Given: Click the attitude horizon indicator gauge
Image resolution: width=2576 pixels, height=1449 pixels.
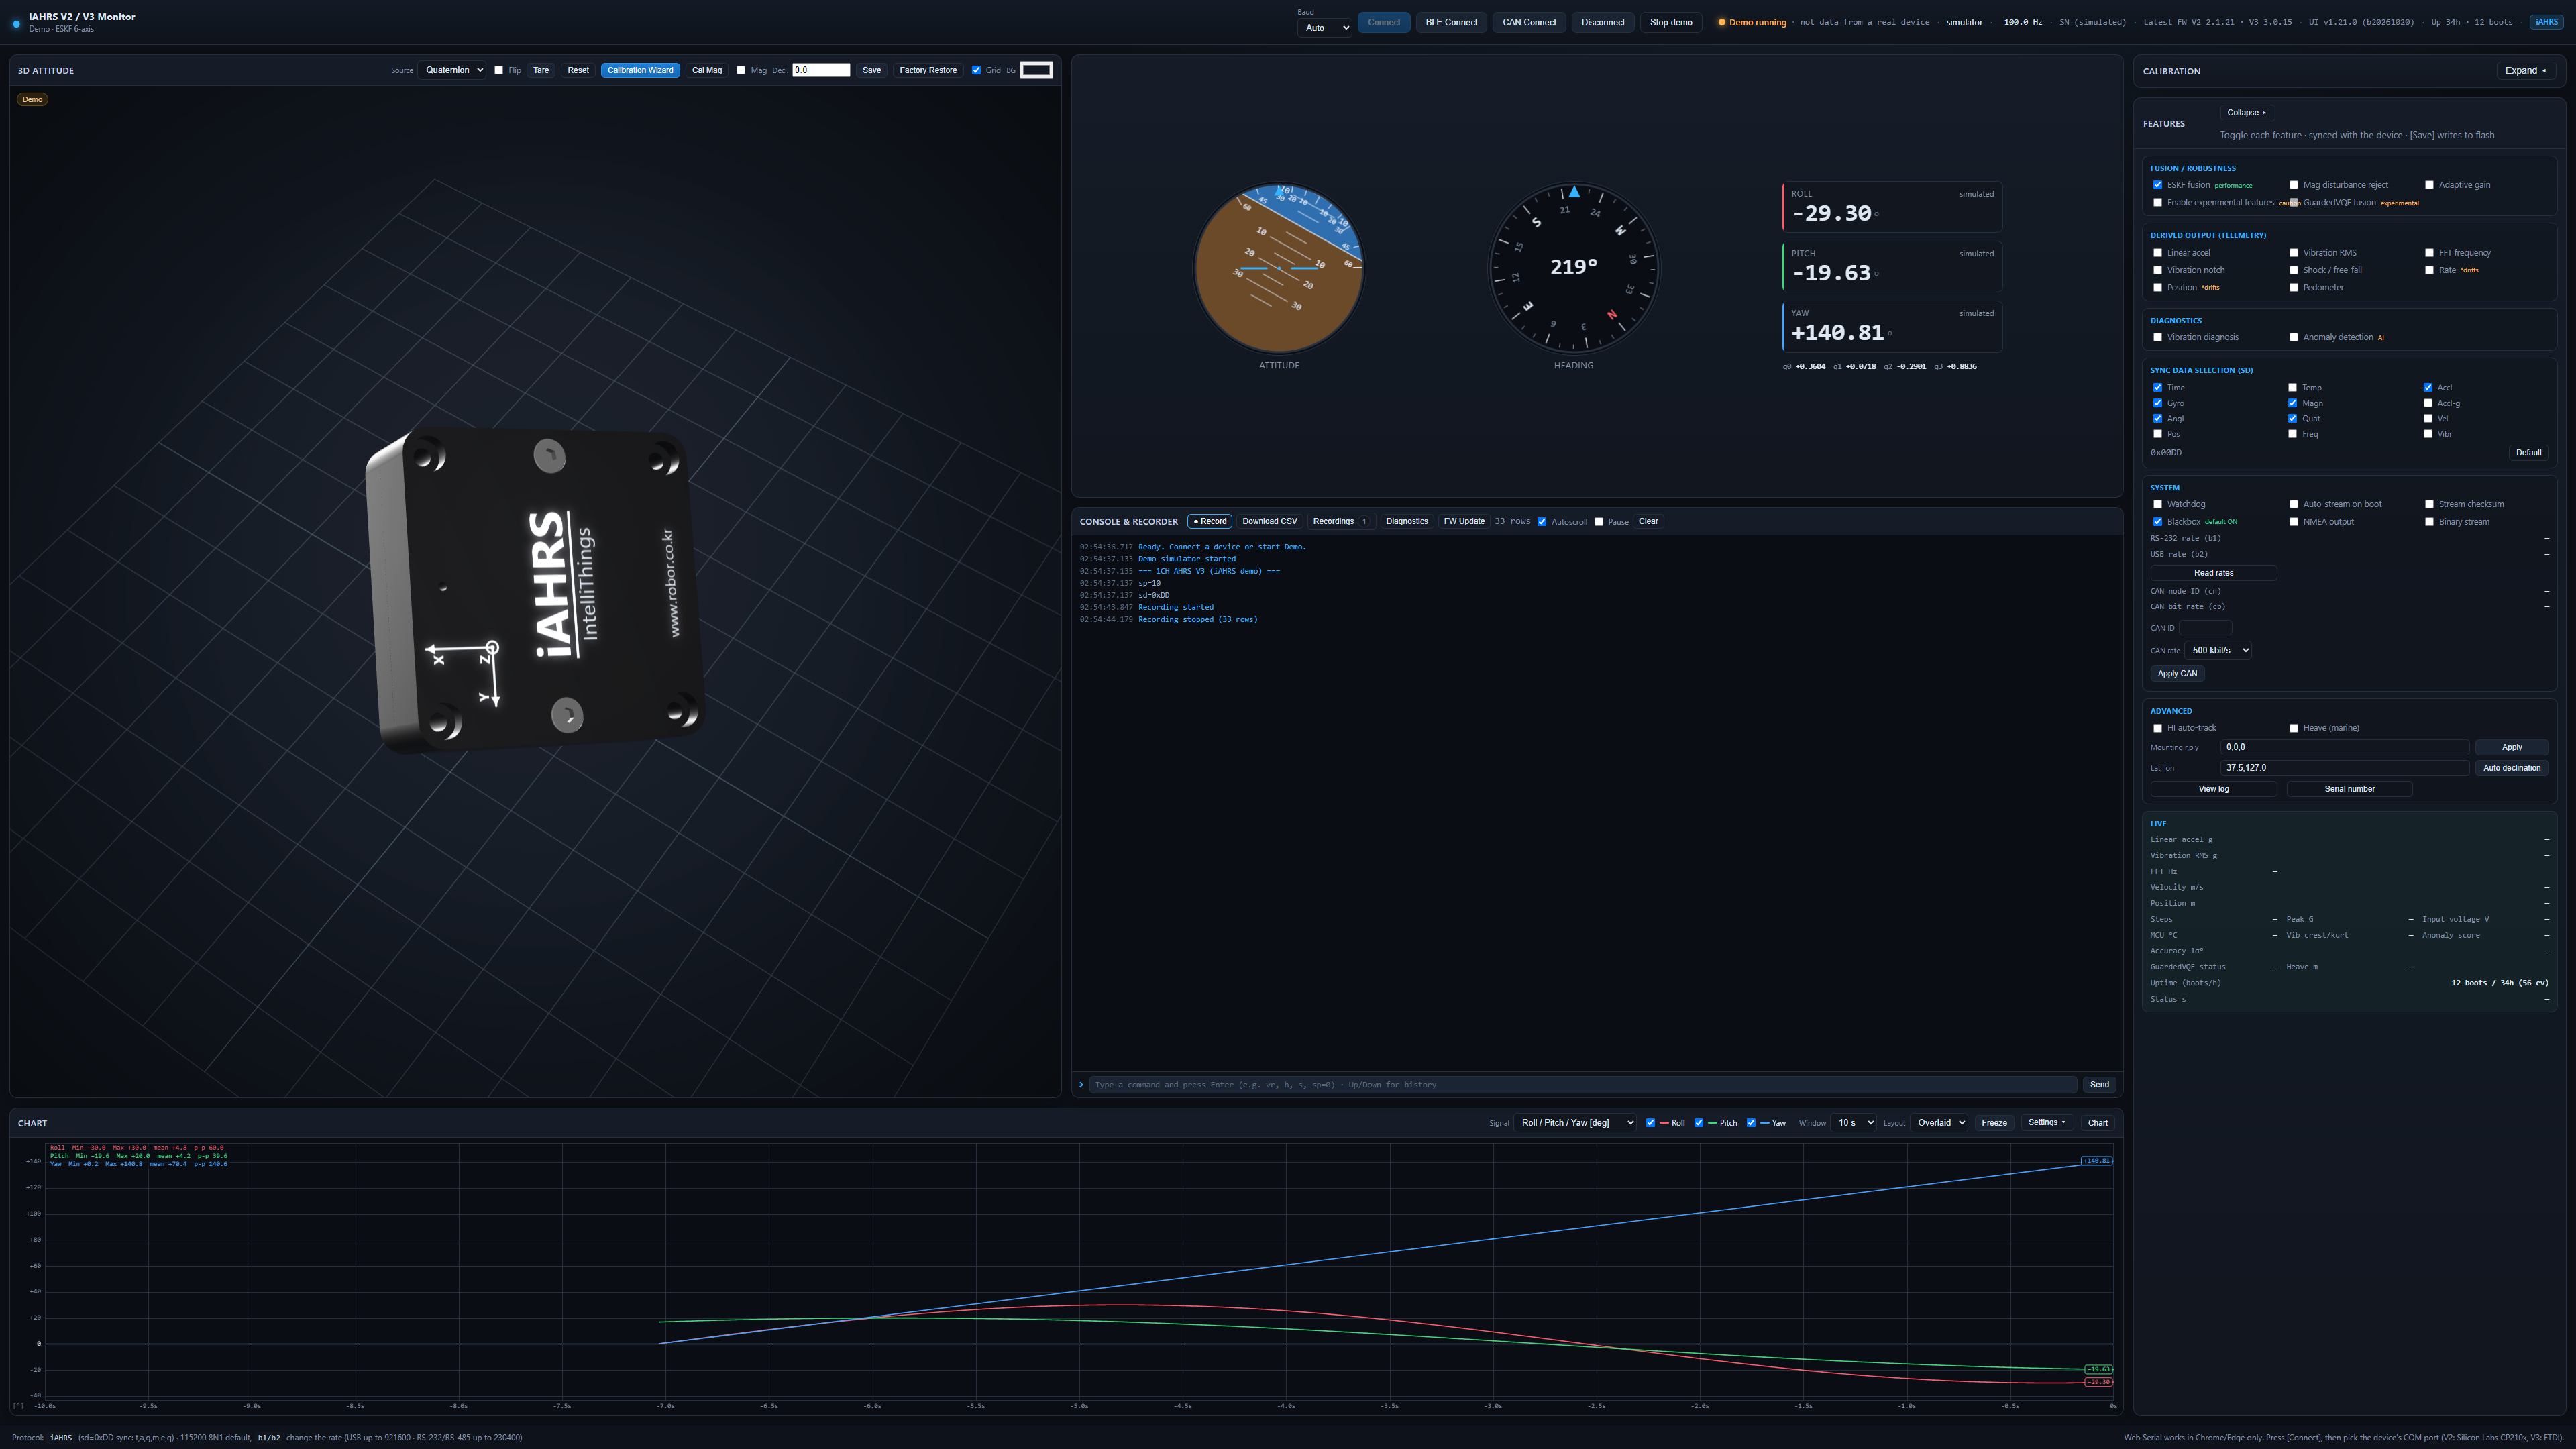Looking at the screenshot, I should tap(1279, 268).
